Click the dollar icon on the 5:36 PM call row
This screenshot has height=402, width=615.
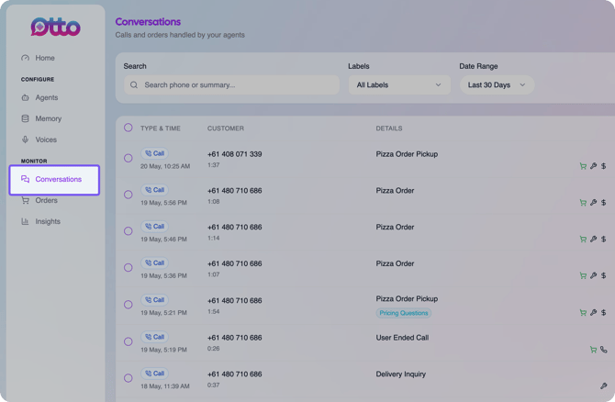click(x=604, y=275)
